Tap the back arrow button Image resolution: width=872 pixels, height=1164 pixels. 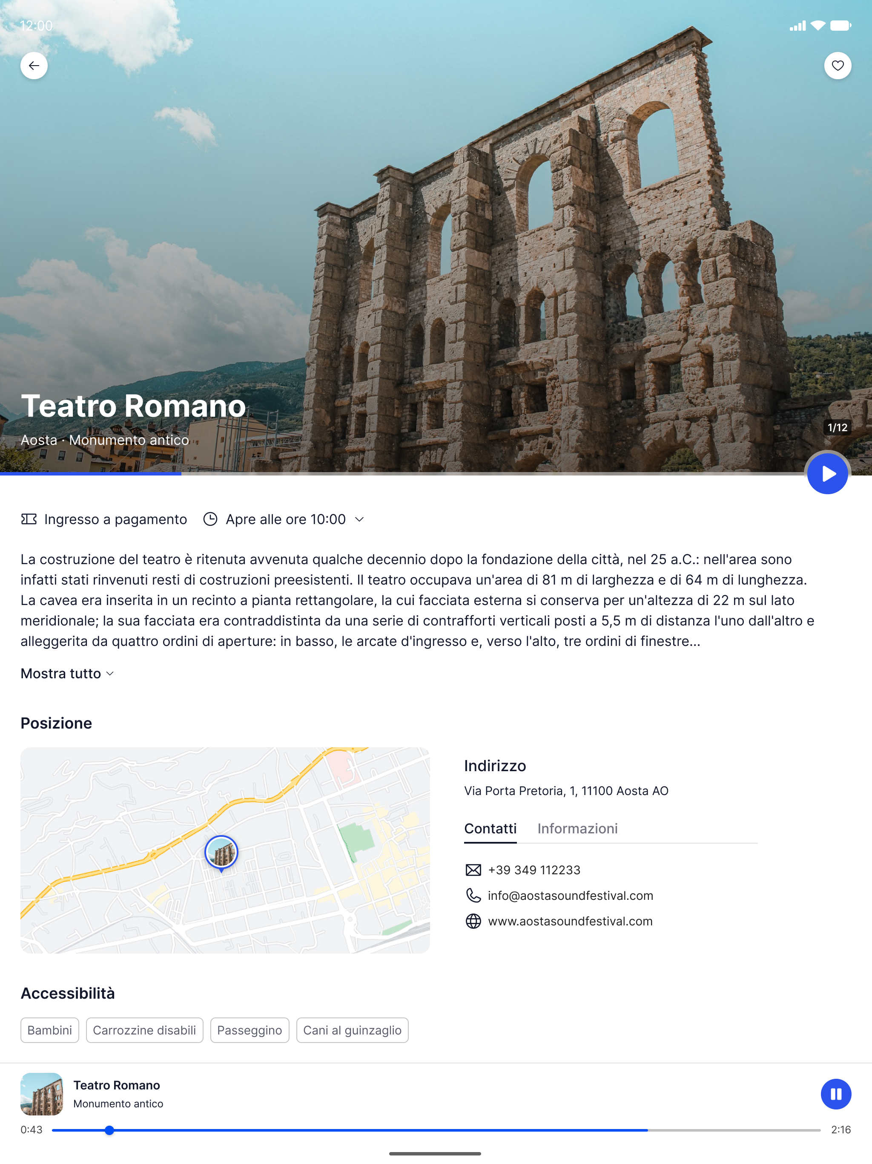[x=34, y=66]
